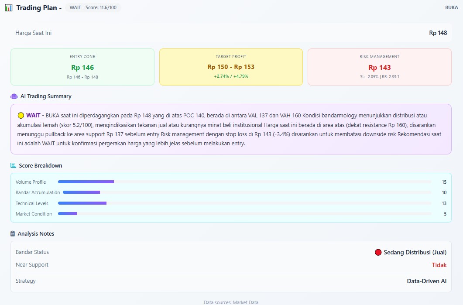Click the Data-Driven AI strategy value
Image resolution: width=463 pixels, height=305 pixels.
[426, 281]
